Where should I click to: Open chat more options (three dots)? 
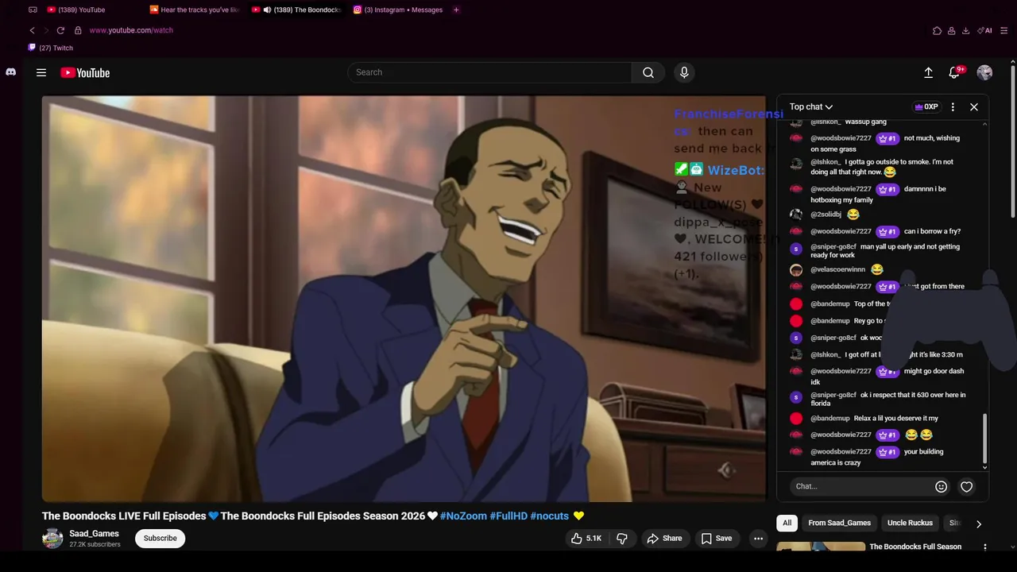(953, 106)
